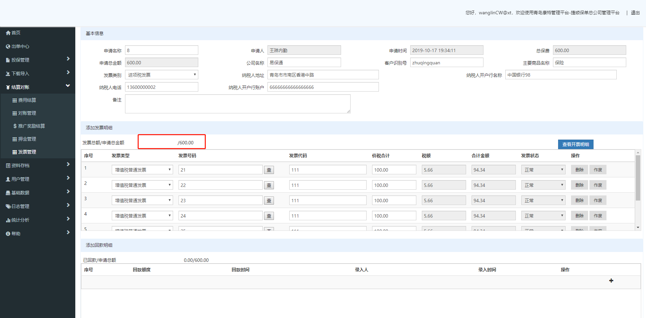646x318 pixels.
Task: Click the 查看开票明细 button
Action: pos(575,144)
